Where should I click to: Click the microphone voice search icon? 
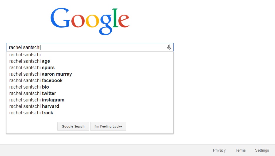169,47
